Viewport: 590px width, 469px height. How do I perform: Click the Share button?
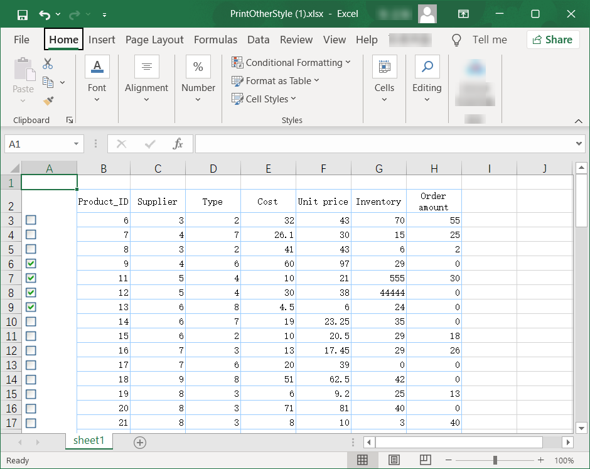click(x=552, y=39)
